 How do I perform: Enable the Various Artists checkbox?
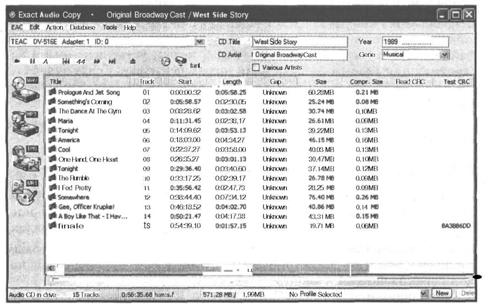pyautogui.click(x=256, y=67)
